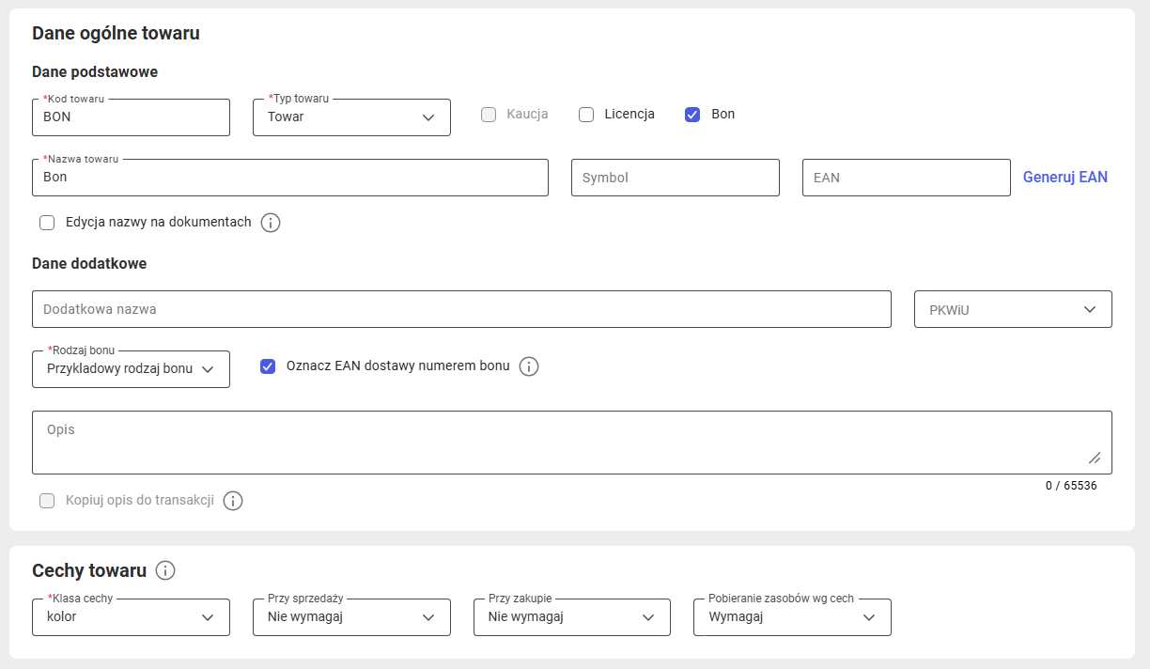
Task: Click the info icon next to Cechy towaru
Action: tap(165, 570)
